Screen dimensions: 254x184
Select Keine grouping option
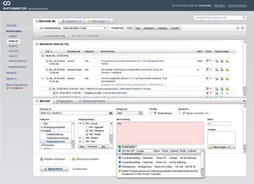point(129,28)
